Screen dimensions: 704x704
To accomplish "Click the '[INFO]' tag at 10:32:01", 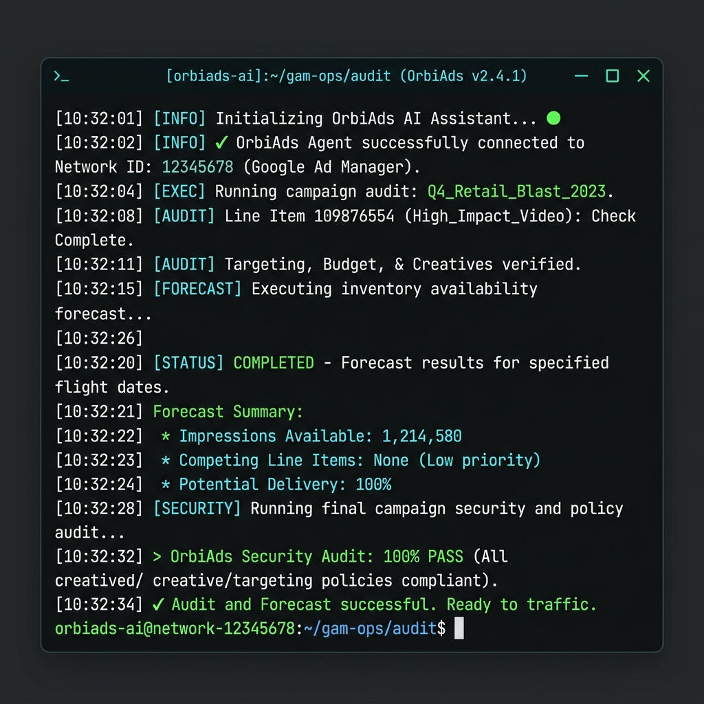I will [x=179, y=118].
